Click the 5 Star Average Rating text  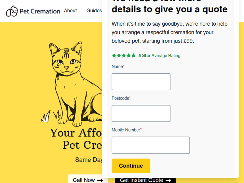[x=159, y=56]
